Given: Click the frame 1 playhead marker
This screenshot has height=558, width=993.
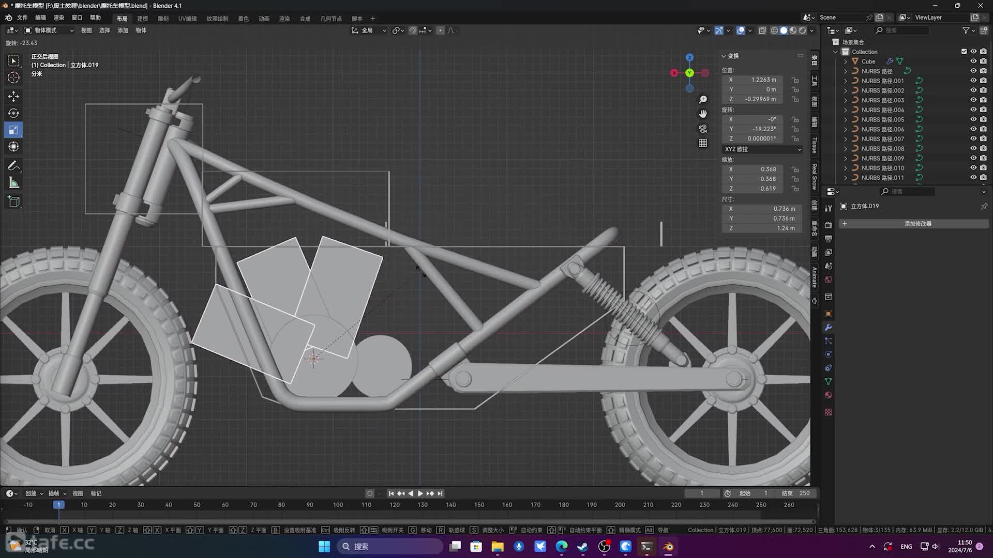Looking at the screenshot, I should [58, 505].
